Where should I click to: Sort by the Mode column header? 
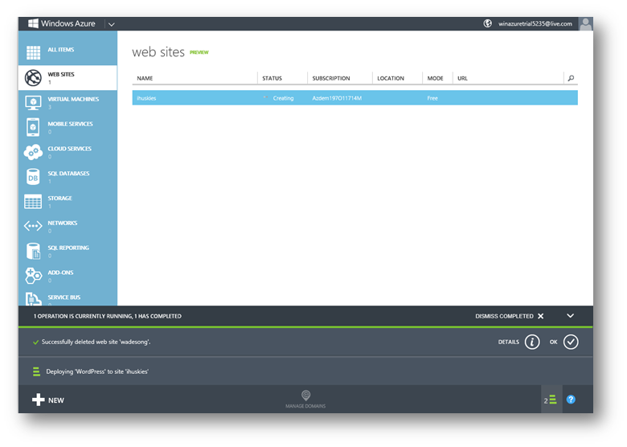(x=435, y=78)
